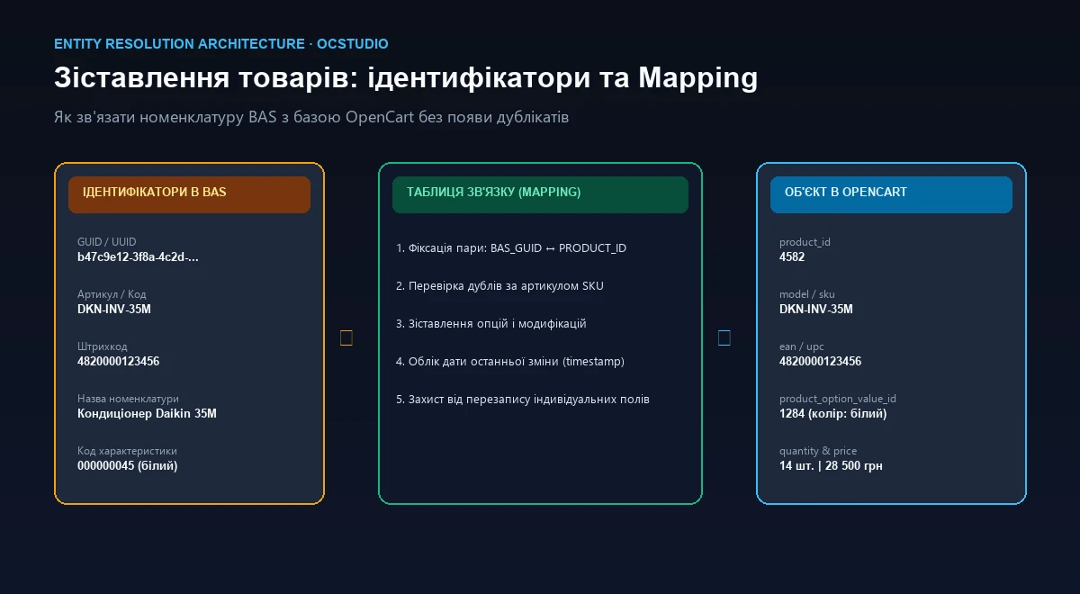Click the product_id label
This screenshot has width=1080, height=594.
pyautogui.click(x=805, y=242)
